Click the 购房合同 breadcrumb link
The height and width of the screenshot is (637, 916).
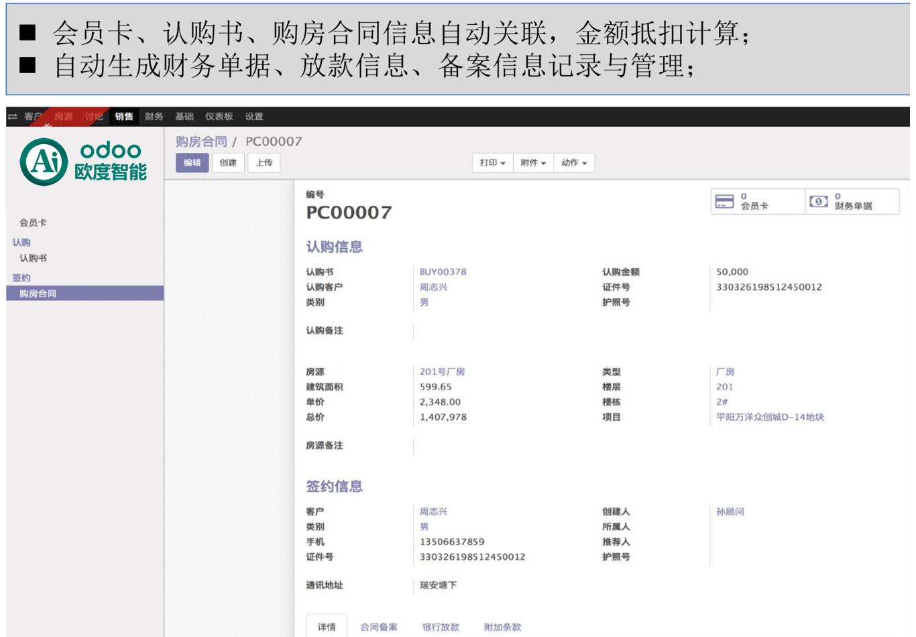[201, 141]
